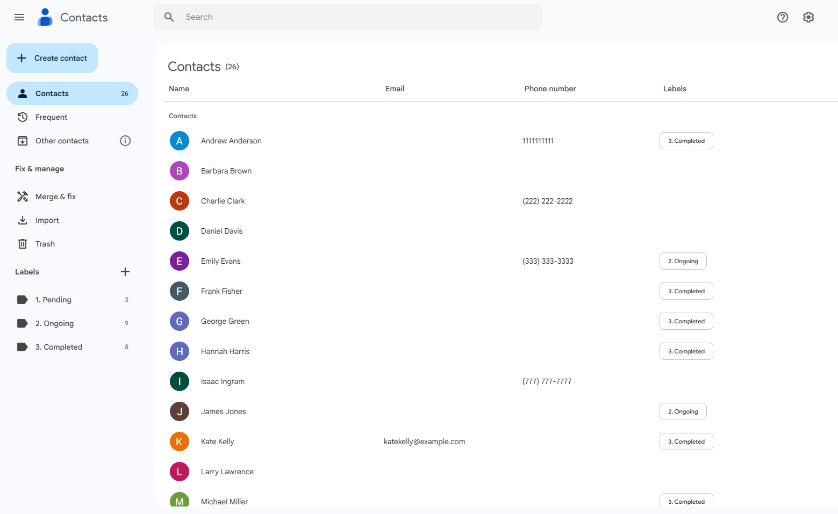This screenshot has width=838, height=514.
Task: Click Frank Fisher's avatar F
Action: 180,291
